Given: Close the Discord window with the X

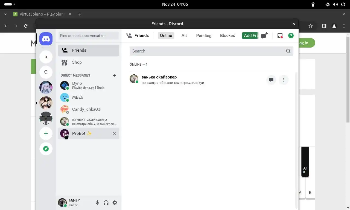Looking at the screenshot, I should point(294,24).
